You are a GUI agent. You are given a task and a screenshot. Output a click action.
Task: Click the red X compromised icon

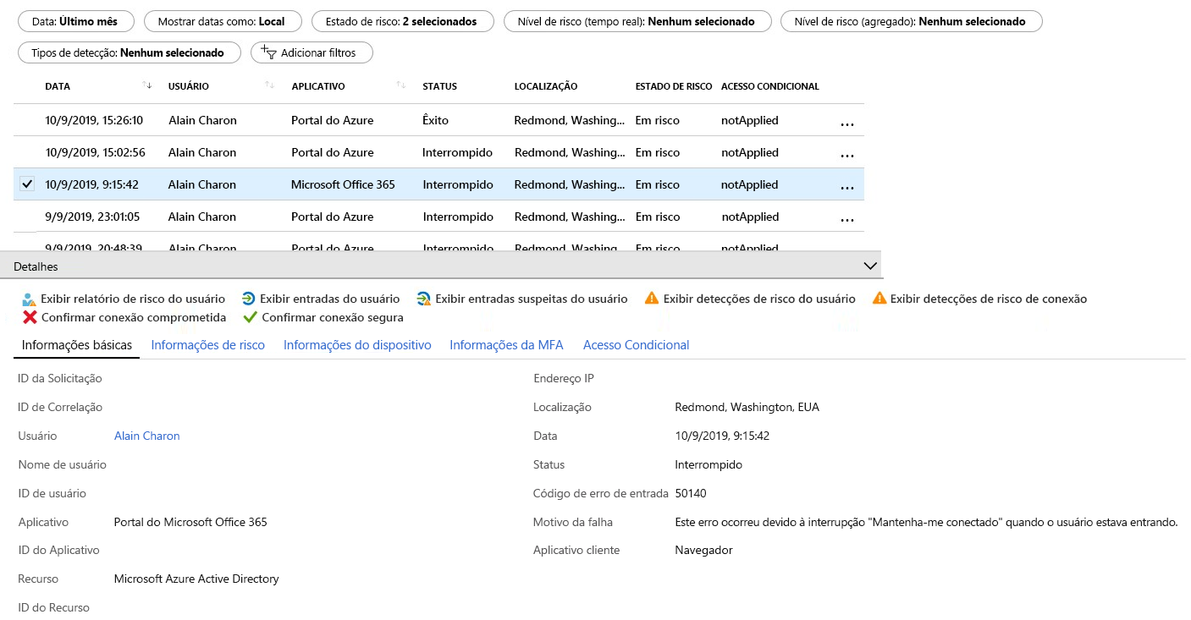click(x=30, y=318)
